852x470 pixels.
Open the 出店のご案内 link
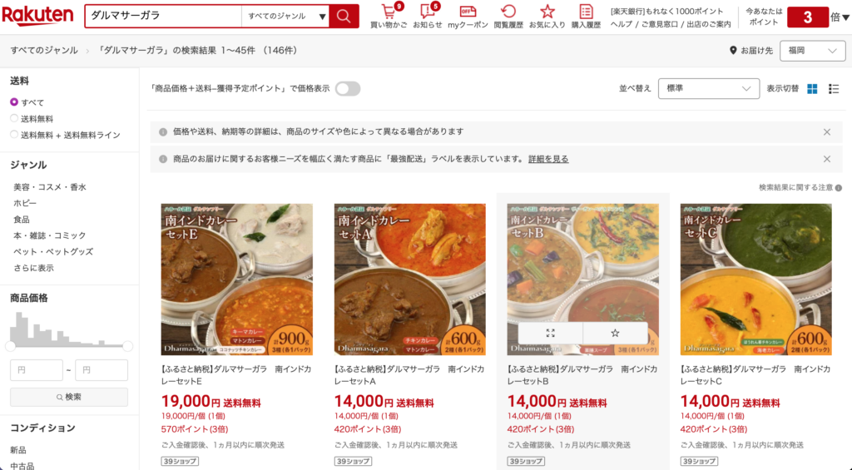(709, 24)
